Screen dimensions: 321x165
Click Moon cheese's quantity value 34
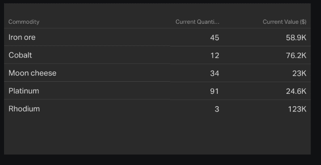214,73
